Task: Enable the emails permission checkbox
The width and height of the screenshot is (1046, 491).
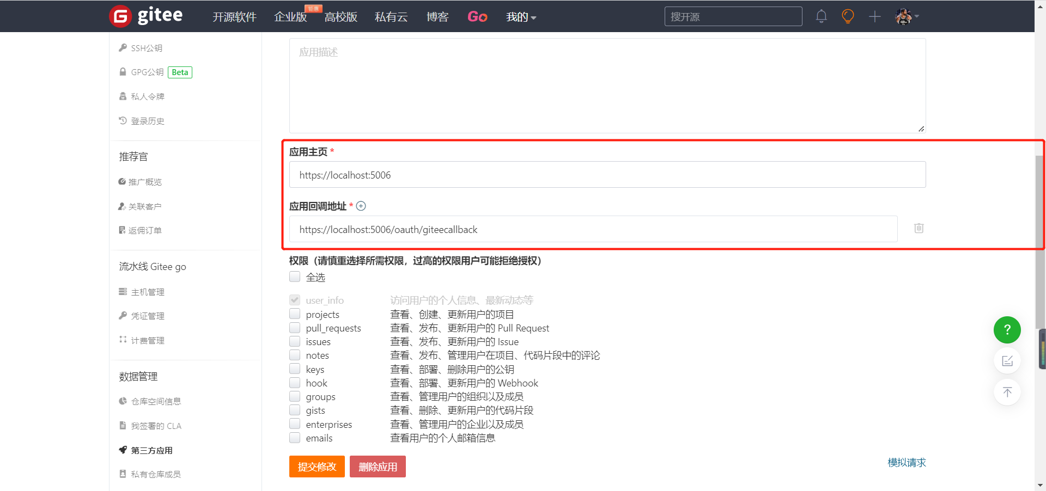Action: (295, 438)
